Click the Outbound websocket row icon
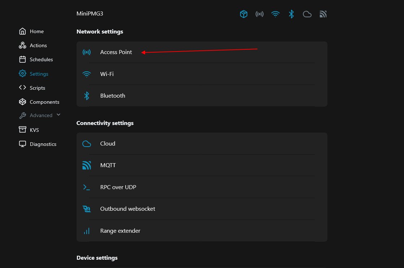Screen dimensions: 404x268 point(87,209)
